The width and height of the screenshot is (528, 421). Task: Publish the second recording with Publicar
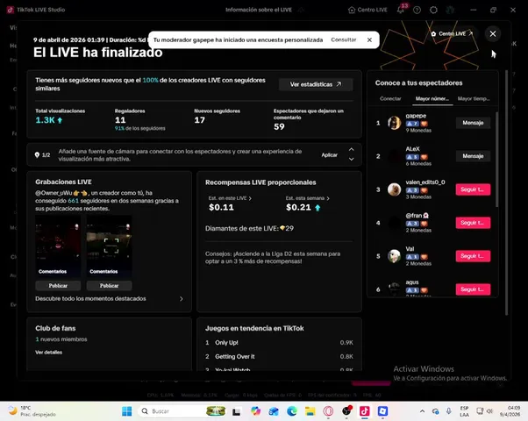[x=109, y=286]
